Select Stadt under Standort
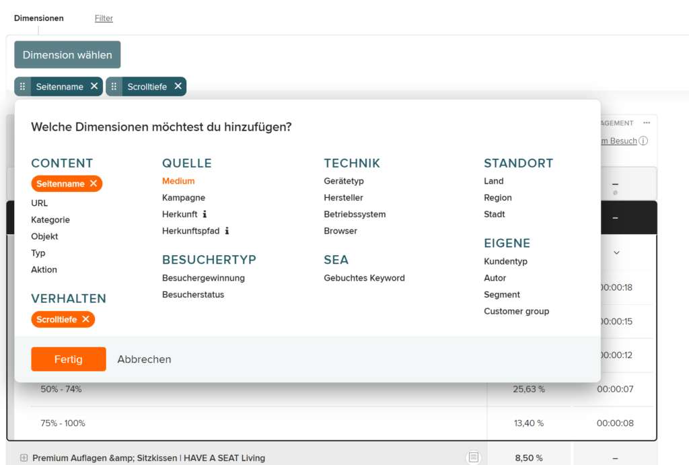Image resolution: width=689 pixels, height=465 pixels. (495, 214)
